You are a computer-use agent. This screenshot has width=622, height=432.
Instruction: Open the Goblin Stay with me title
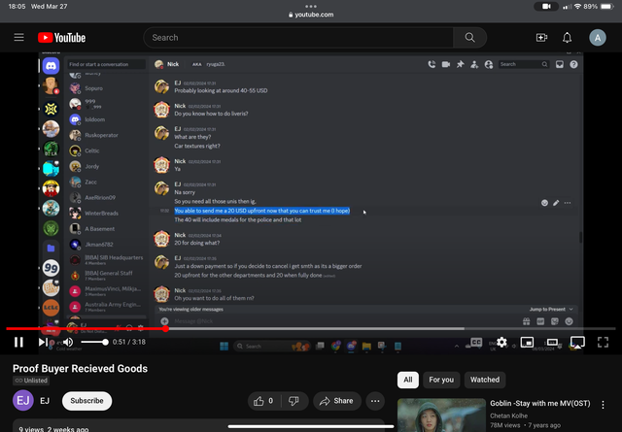click(x=540, y=404)
